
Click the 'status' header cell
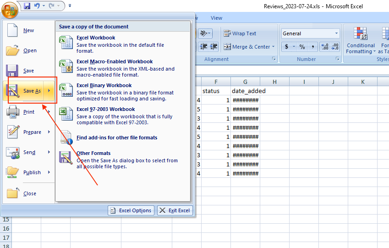216,91
